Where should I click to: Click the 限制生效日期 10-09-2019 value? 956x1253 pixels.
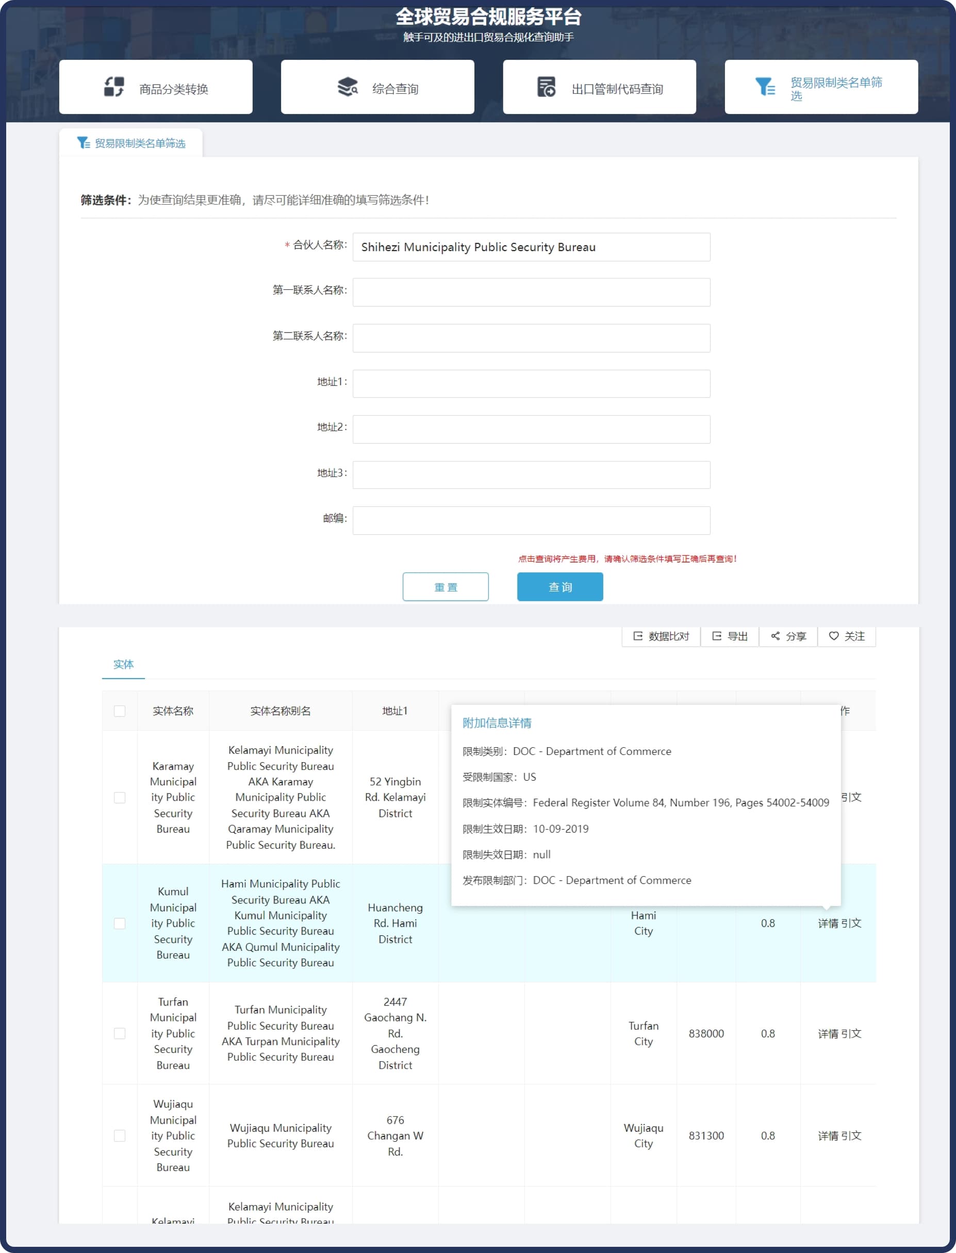[x=561, y=829]
